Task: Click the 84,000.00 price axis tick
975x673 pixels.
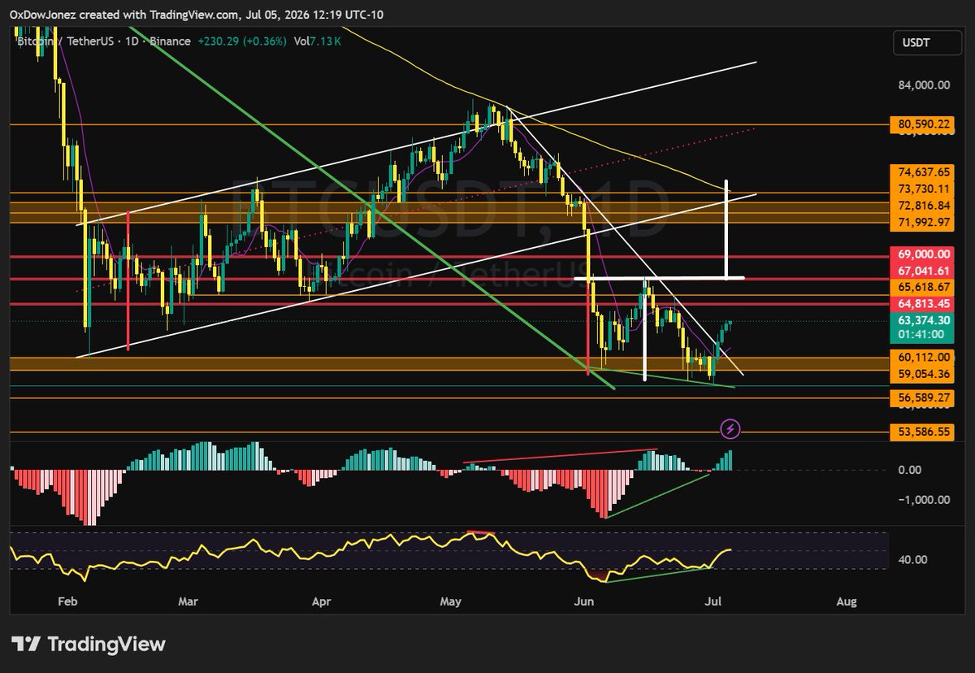Action: (925, 85)
